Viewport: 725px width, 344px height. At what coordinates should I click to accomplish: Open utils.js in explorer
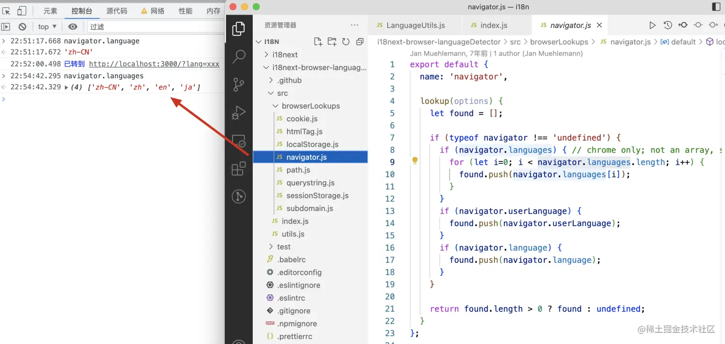click(x=293, y=234)
